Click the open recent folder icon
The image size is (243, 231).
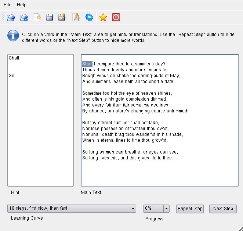click(24, 17)
